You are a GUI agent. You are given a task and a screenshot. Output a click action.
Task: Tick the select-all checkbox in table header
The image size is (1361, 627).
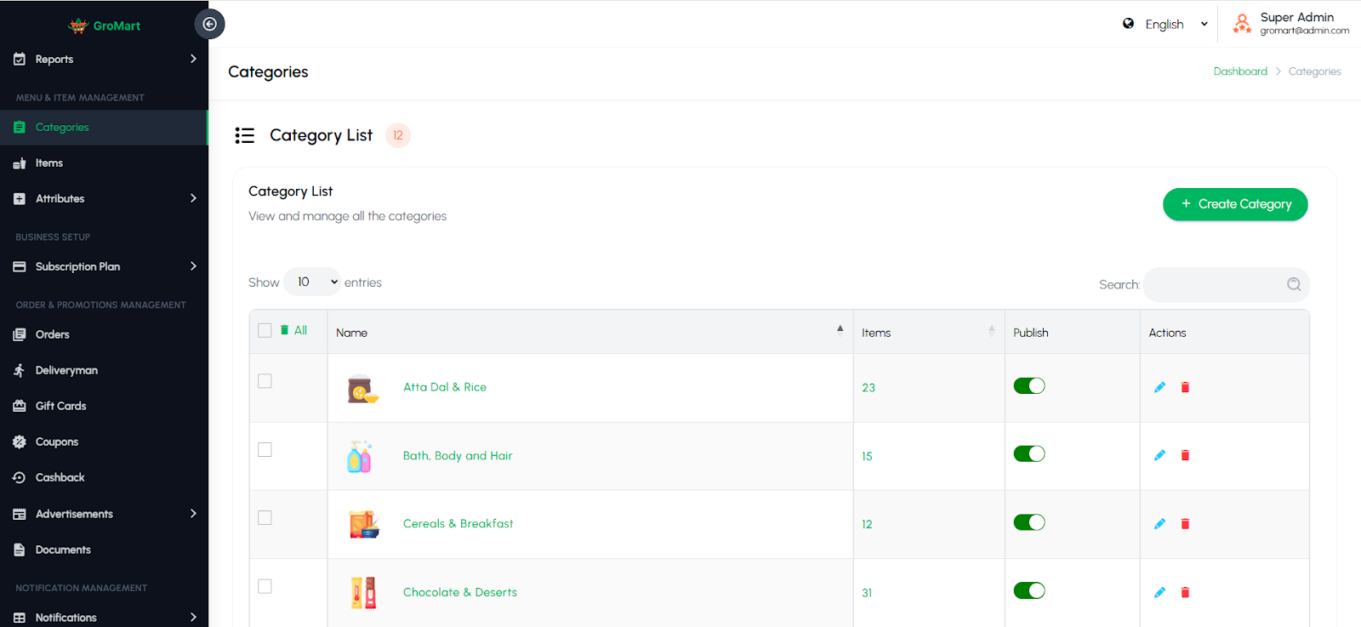[265, 330]
